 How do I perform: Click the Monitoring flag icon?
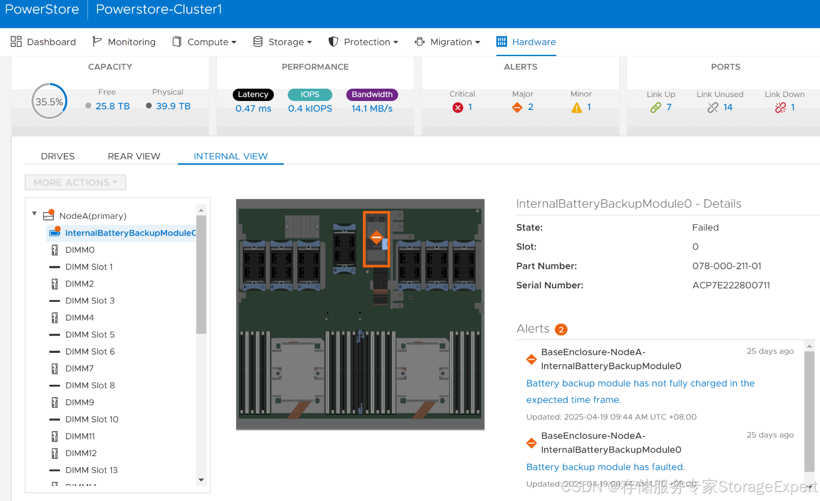(x=97, y=42)
